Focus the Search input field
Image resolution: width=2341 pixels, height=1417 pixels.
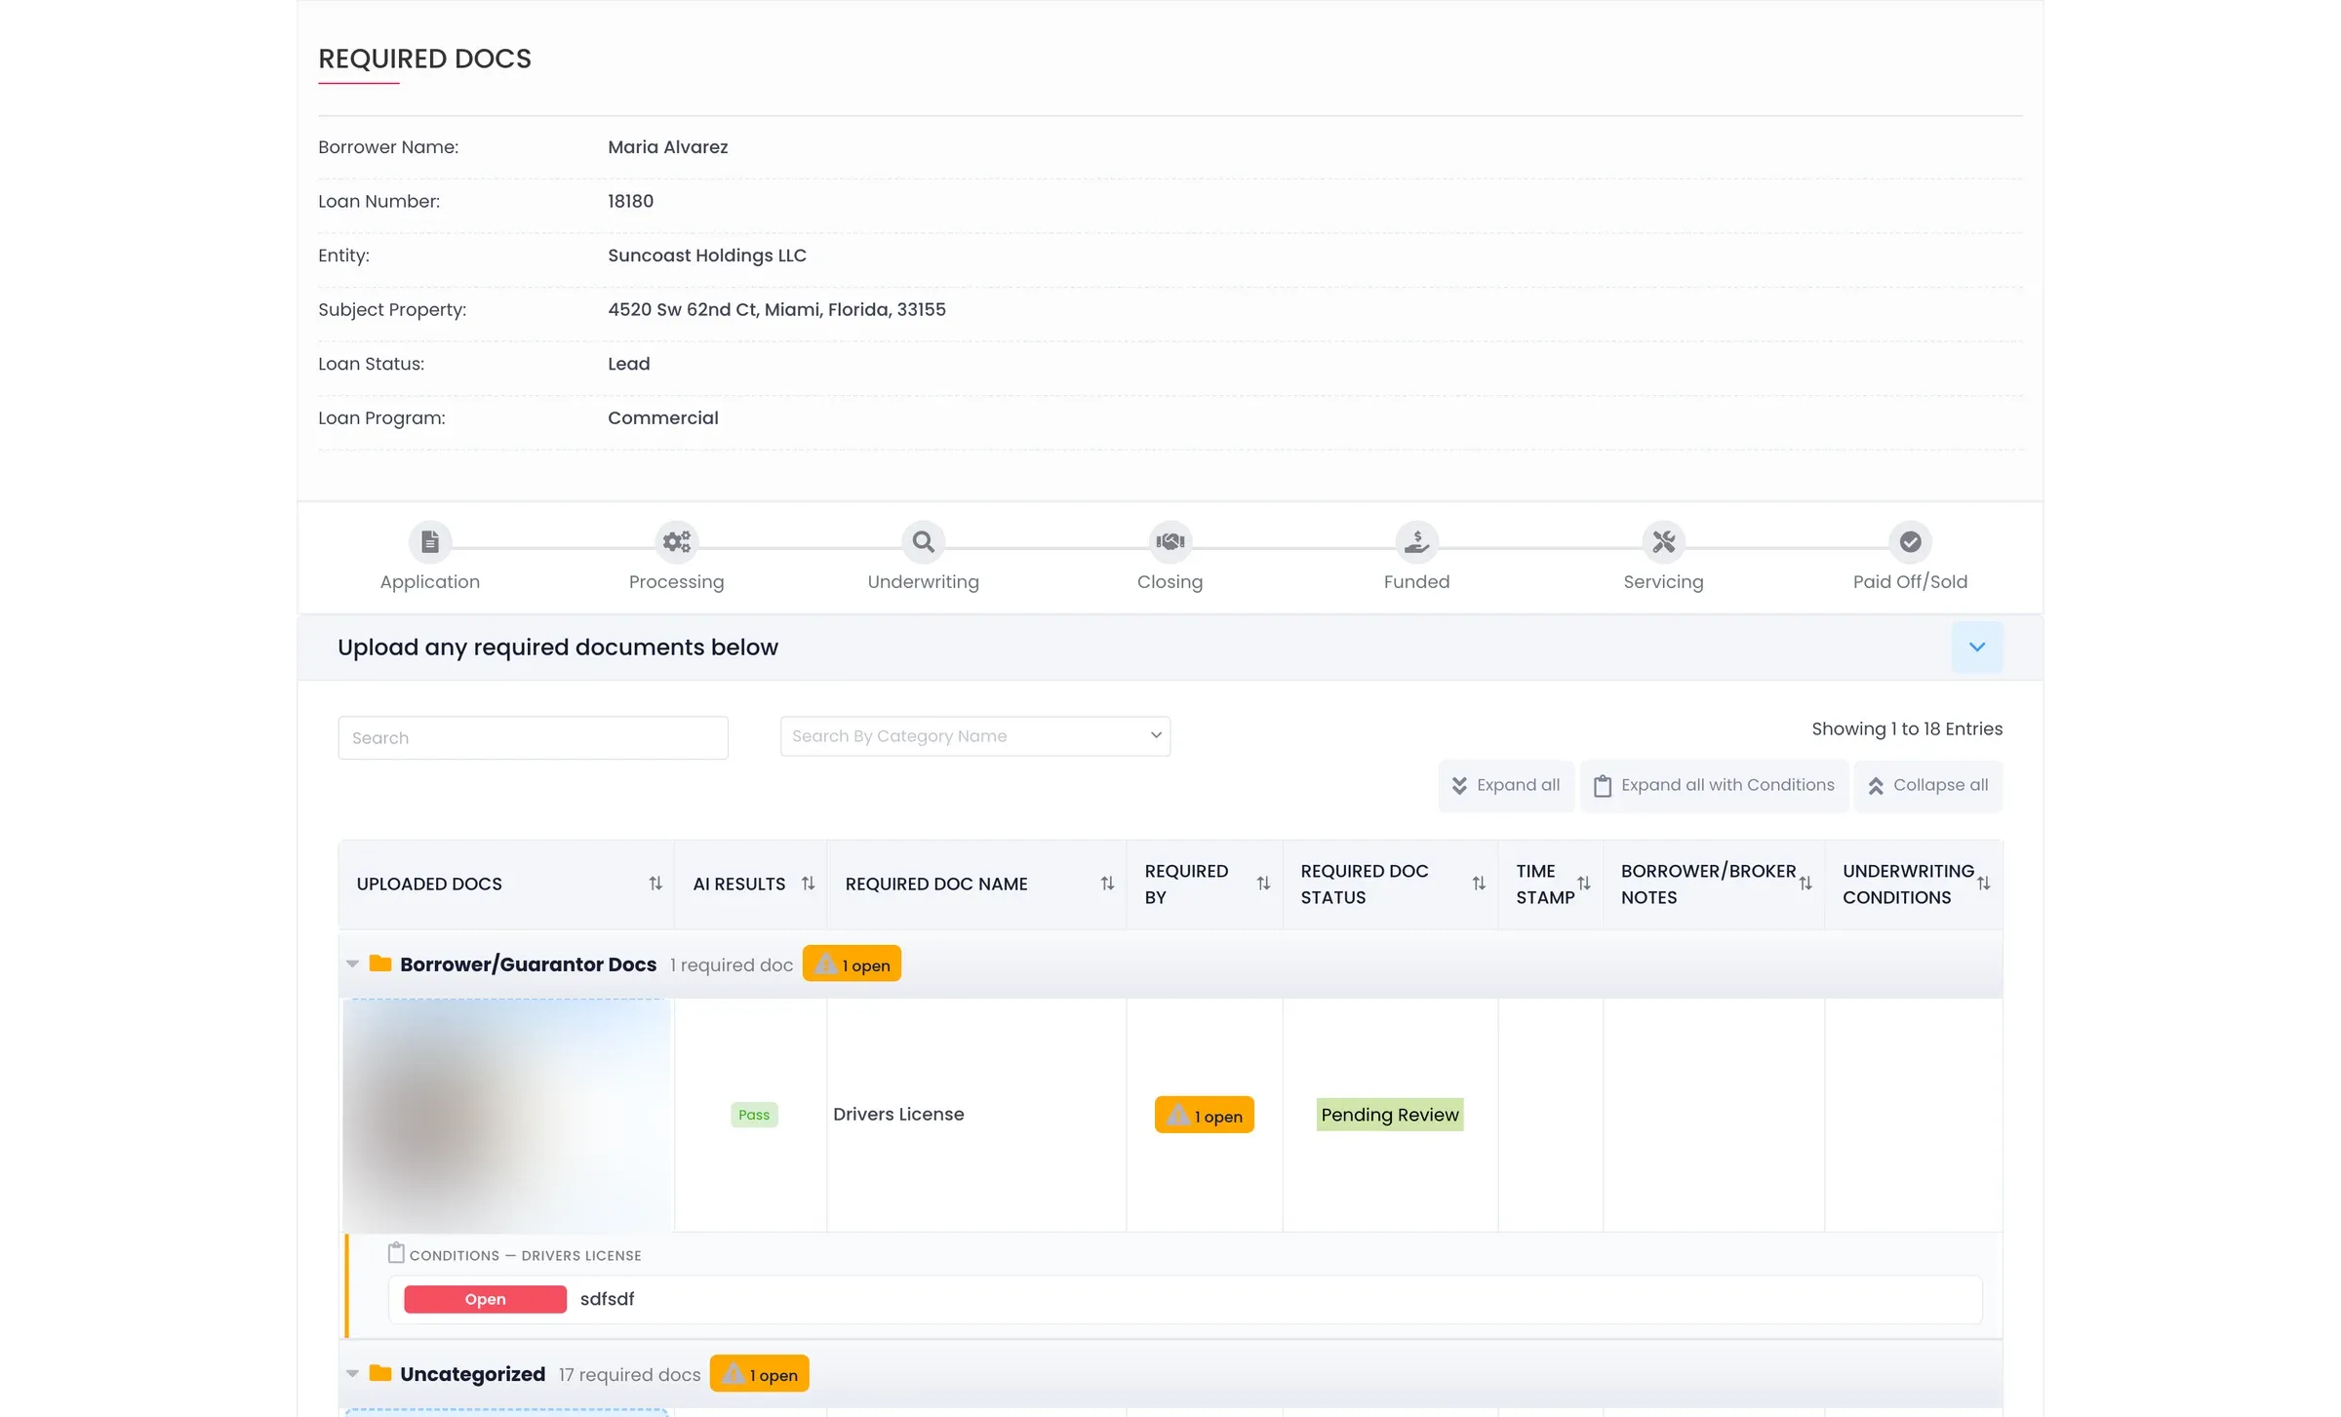tap(534, 738)
